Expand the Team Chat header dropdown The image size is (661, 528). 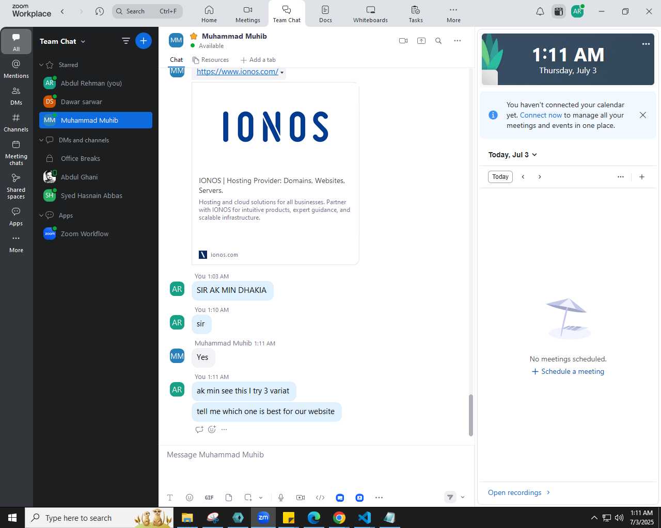click(x=83, y=42)
